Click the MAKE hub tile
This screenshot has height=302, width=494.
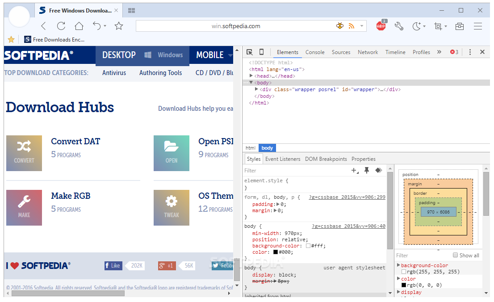[24, 208]
